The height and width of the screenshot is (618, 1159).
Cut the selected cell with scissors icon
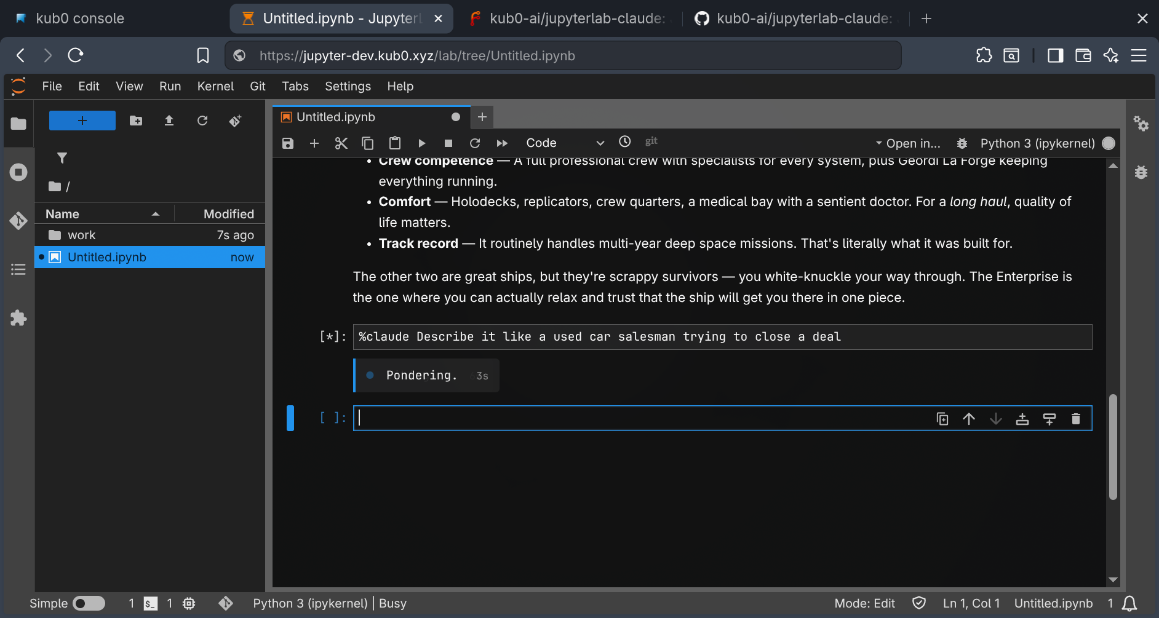pos(341,143)
